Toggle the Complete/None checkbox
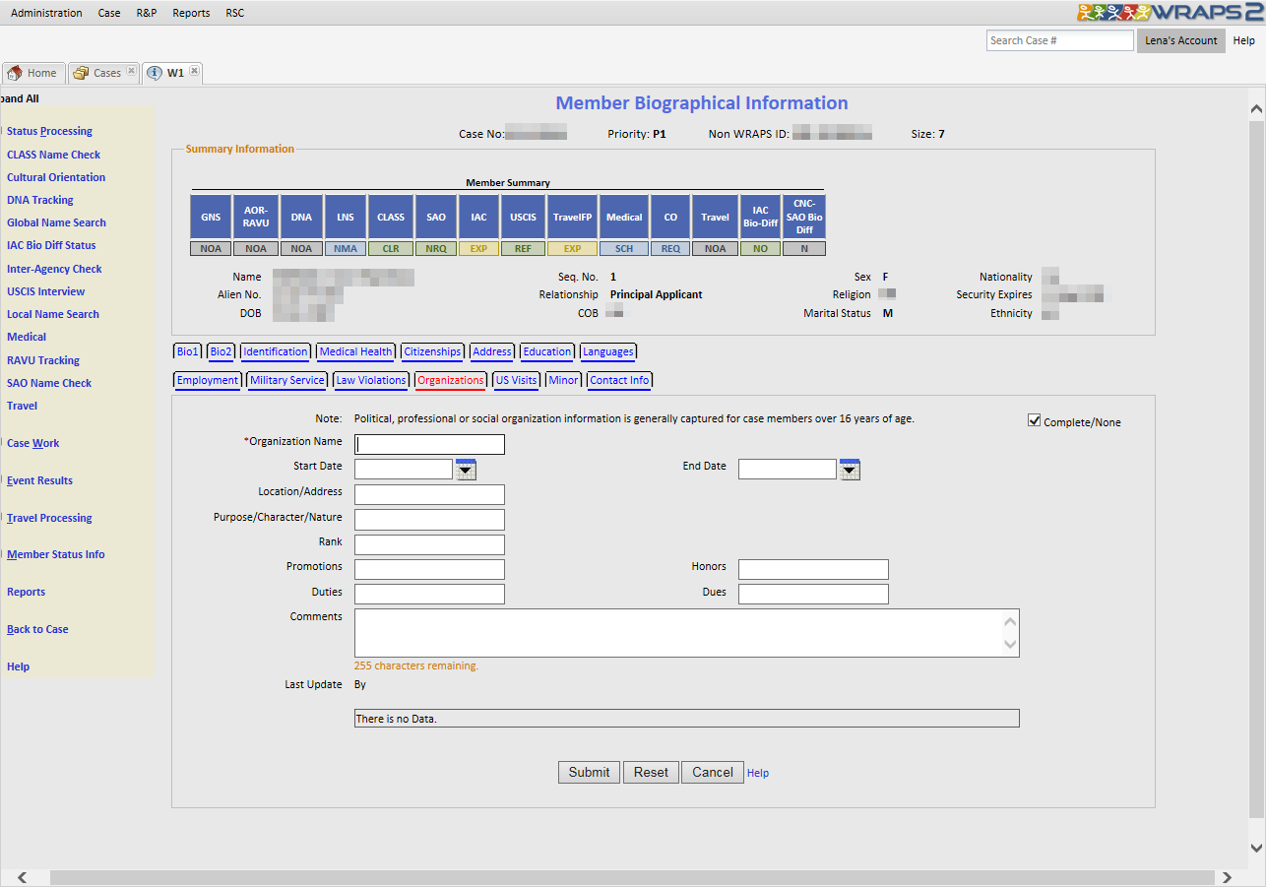The height and width of the screenshot is (887, 1266). tap(1034, 420)
